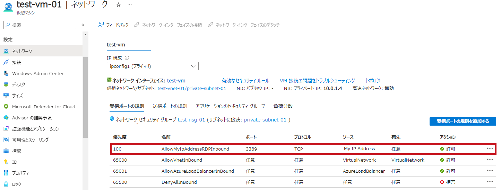Open the more options ellipsis beside the title
501x190 pixels.
click(129, 5)
